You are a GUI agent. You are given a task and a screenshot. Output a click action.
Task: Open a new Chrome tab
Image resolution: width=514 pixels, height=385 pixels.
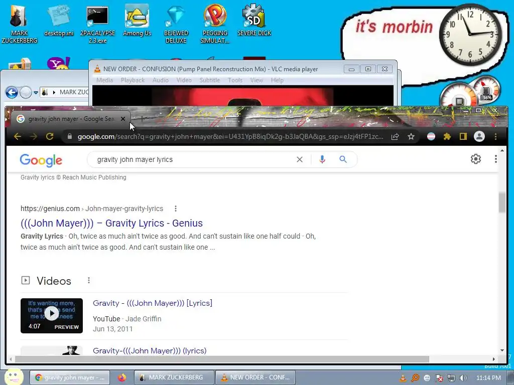click(x=142, y=119)
